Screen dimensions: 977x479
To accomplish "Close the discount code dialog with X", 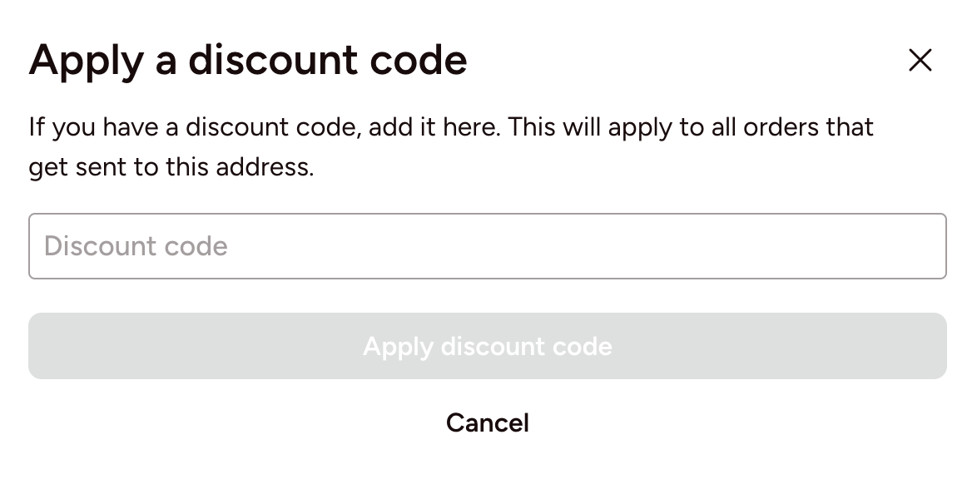I will point(920,60).
